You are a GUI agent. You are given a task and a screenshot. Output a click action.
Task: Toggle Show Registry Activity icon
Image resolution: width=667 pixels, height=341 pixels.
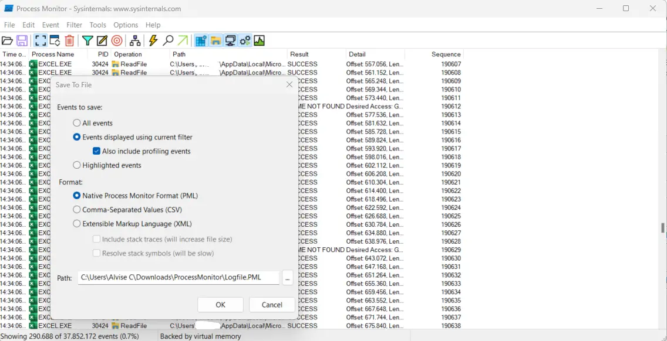201,40
